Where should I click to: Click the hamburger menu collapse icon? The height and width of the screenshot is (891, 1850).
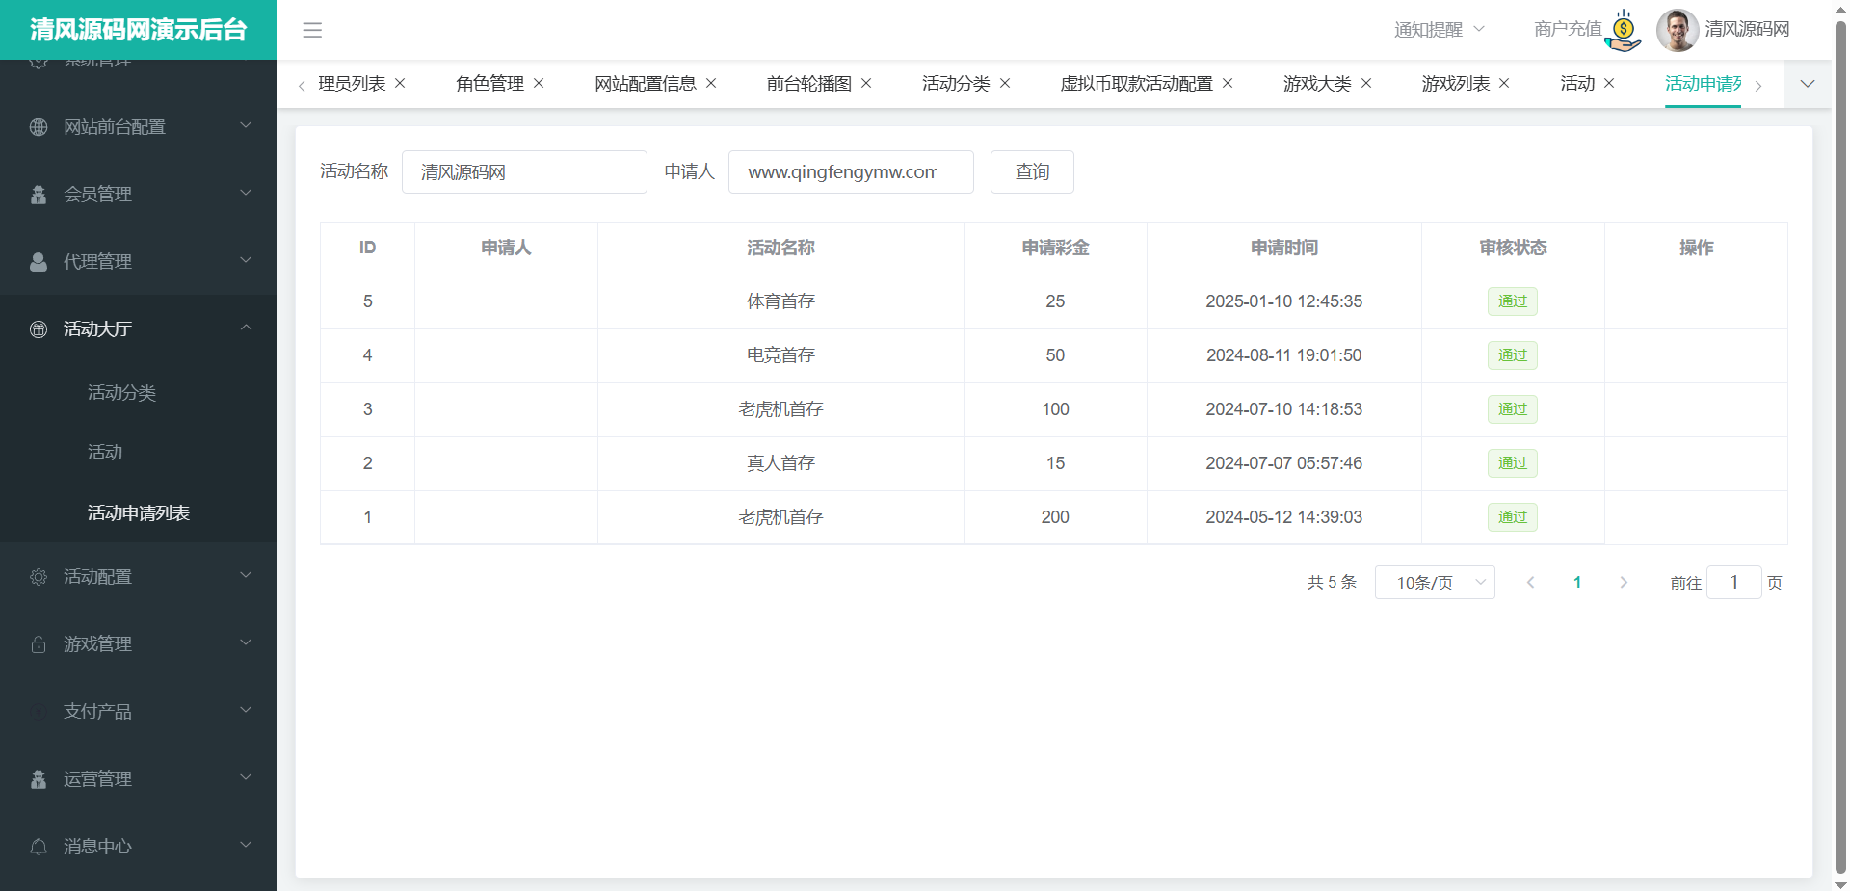click(312, 30)
